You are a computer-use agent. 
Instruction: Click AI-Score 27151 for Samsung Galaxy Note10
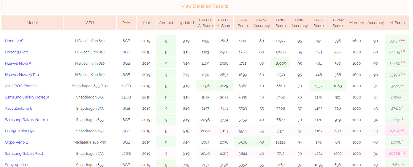coord(397,120)
